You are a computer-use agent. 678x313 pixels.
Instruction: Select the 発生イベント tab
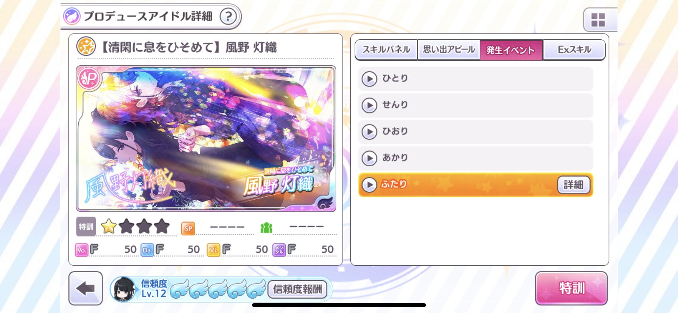(511, 50)
